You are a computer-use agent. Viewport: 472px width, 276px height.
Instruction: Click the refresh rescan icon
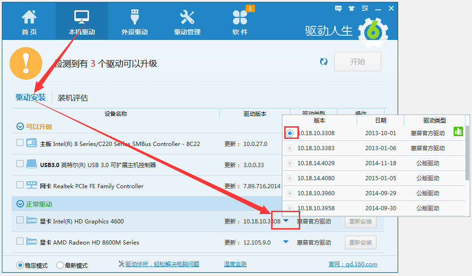[324, 61]
